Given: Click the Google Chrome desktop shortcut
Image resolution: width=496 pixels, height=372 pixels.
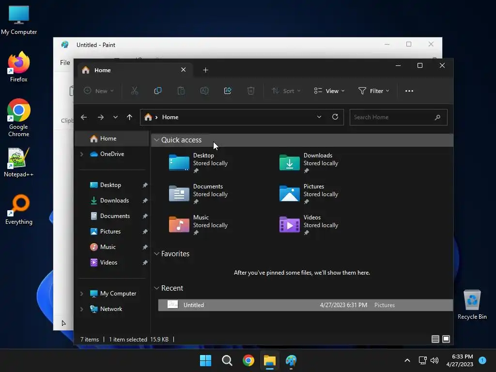Looking at the screenshot, I should tap(19, 118).
